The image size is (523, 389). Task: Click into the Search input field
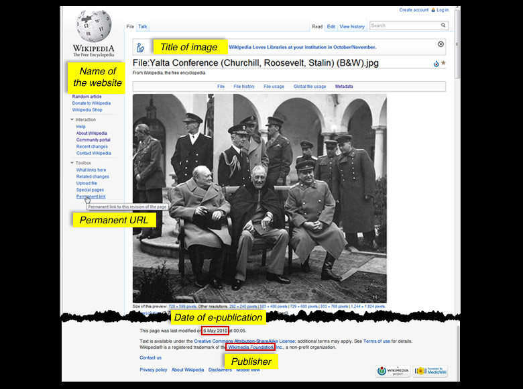point(404,25)
